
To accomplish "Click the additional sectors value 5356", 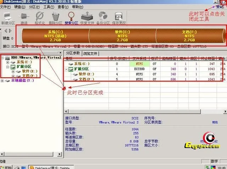I will click(x=135, y=149).
